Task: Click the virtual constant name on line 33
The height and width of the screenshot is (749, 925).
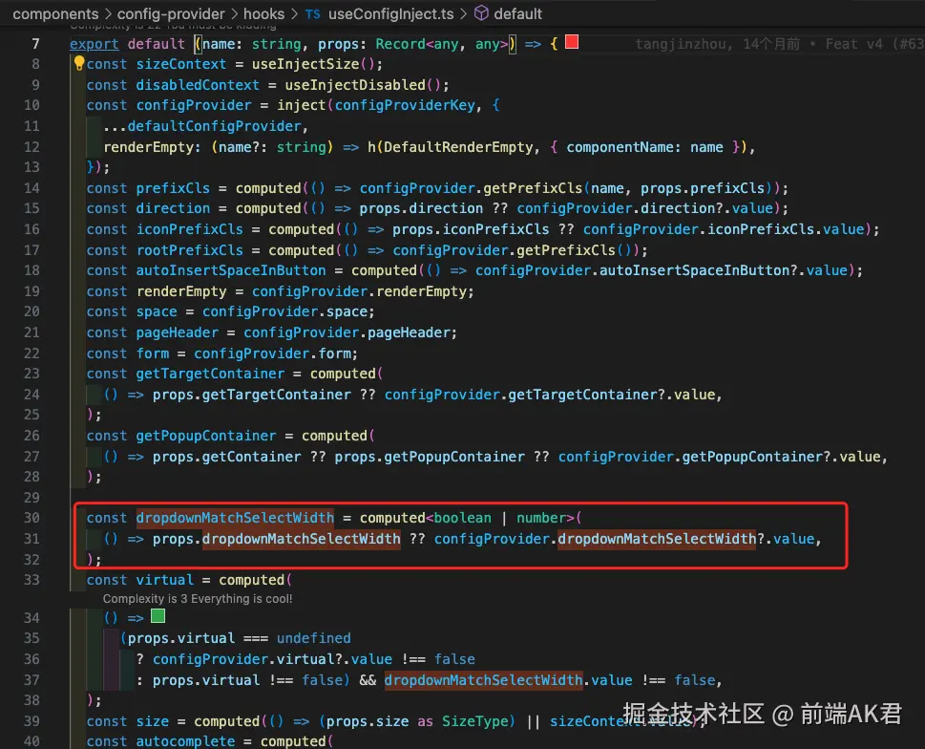Action: point(164,580)
